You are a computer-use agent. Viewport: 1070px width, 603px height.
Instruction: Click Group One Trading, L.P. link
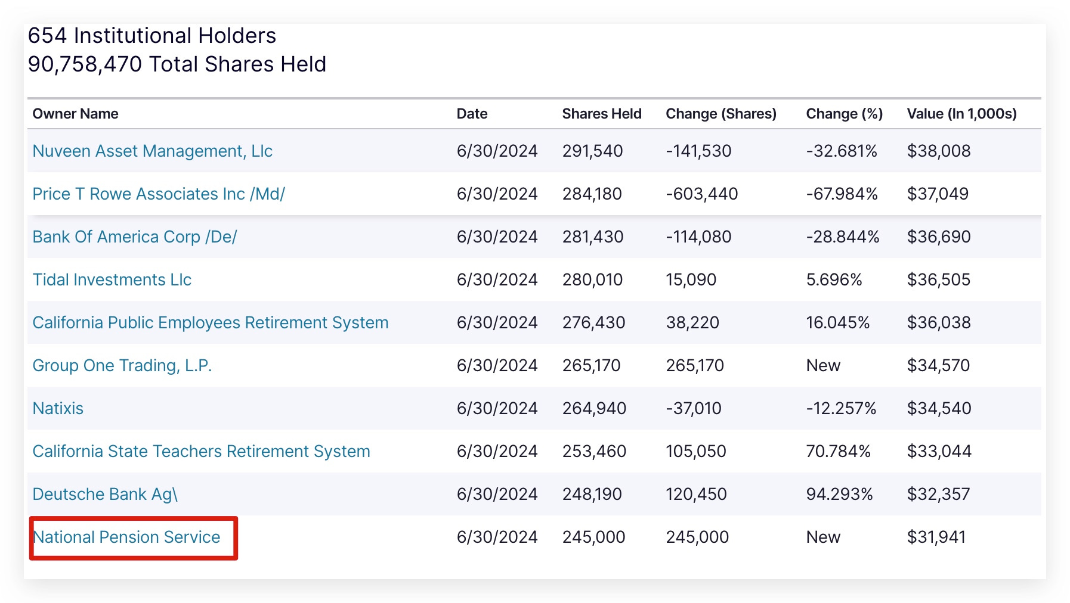pyautogui.click(x=122, y=366)
